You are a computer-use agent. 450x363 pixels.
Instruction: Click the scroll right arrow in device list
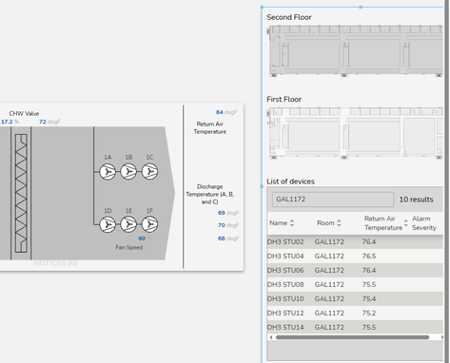coord(441,337)
